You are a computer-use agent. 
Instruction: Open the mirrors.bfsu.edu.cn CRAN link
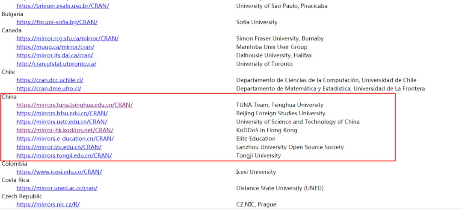(62, 113)
